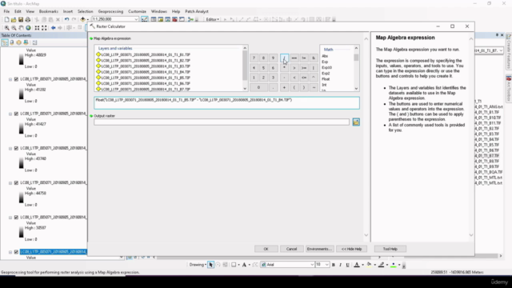Toggle Underline in the Drawing toolbar

coord(347,265)
